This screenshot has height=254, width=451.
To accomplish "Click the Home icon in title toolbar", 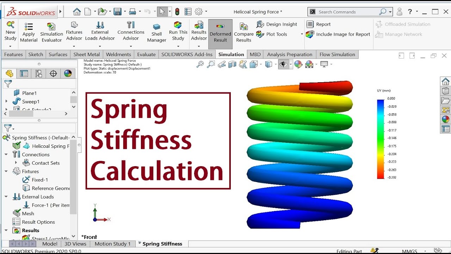I will coord(77,12).
